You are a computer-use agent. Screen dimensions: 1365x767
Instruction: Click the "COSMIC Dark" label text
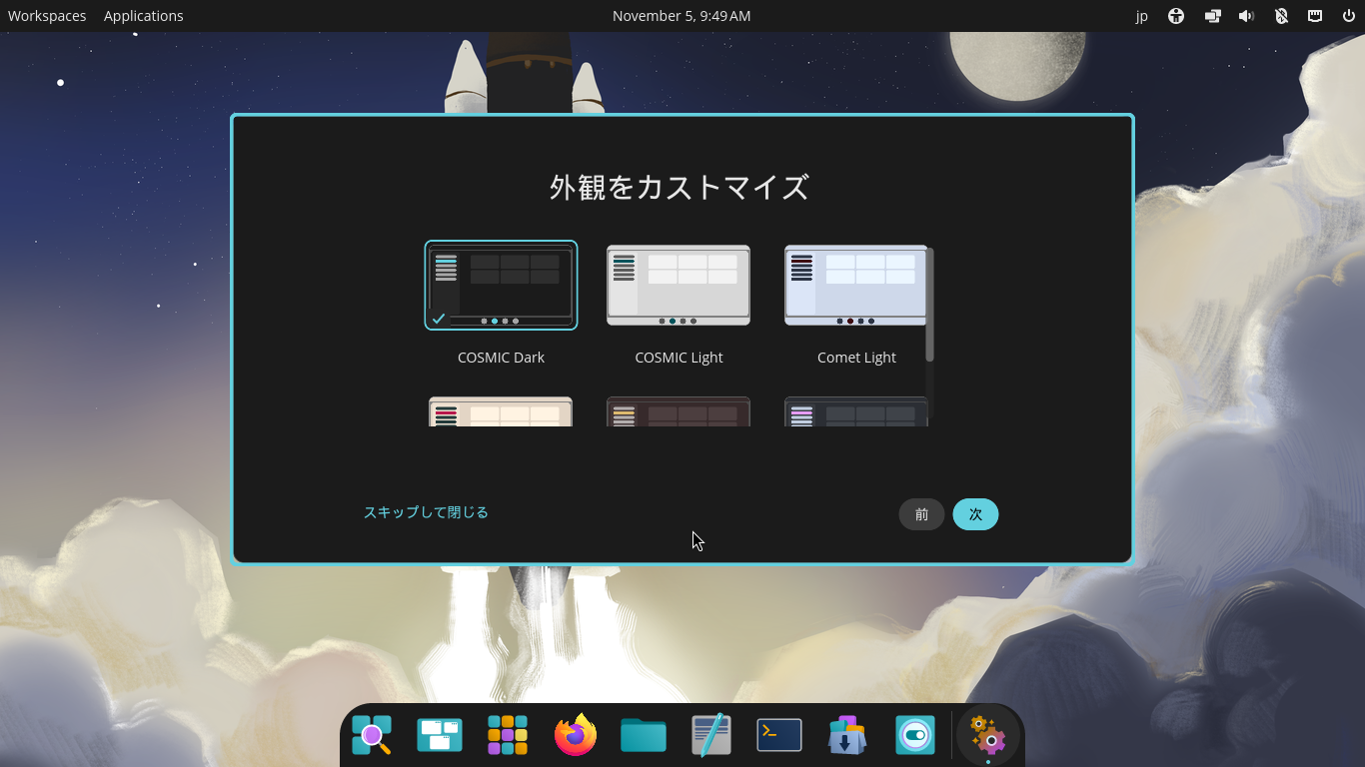501,358
